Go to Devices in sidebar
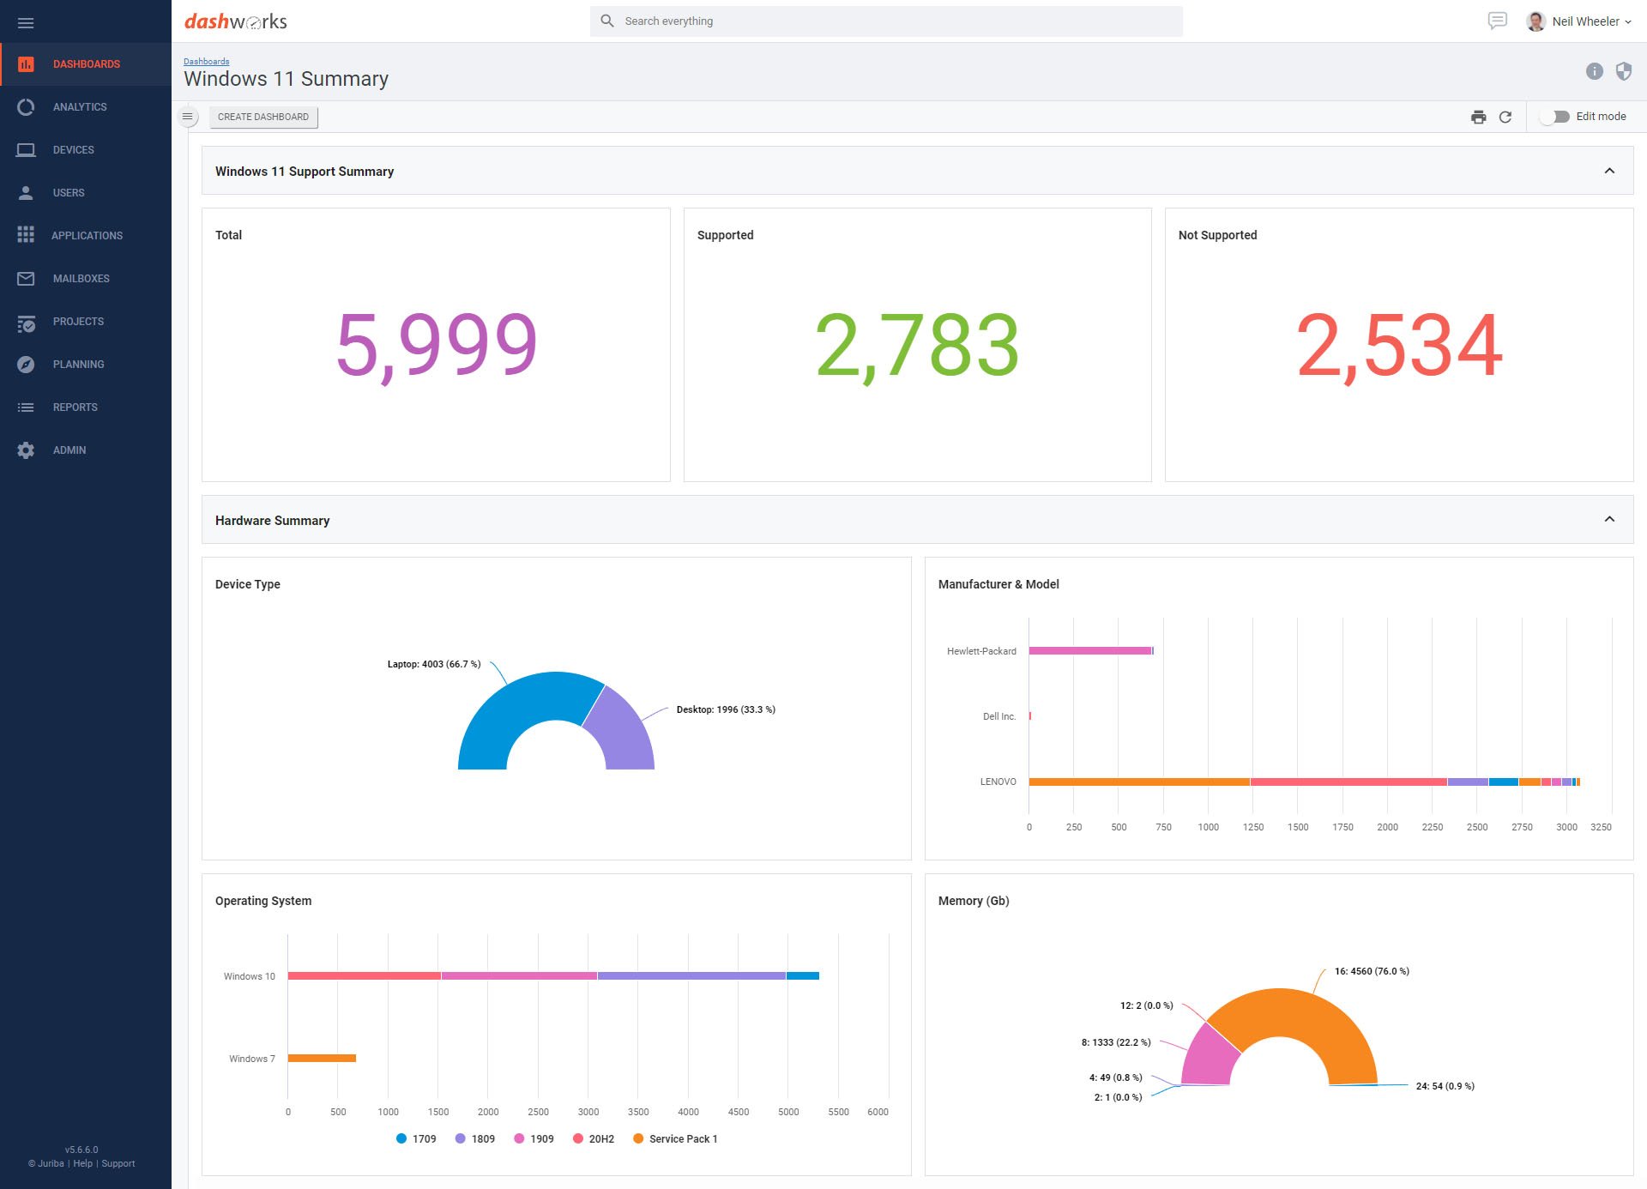Screen dimensions: 1647x1189 [x=74, y=150]
